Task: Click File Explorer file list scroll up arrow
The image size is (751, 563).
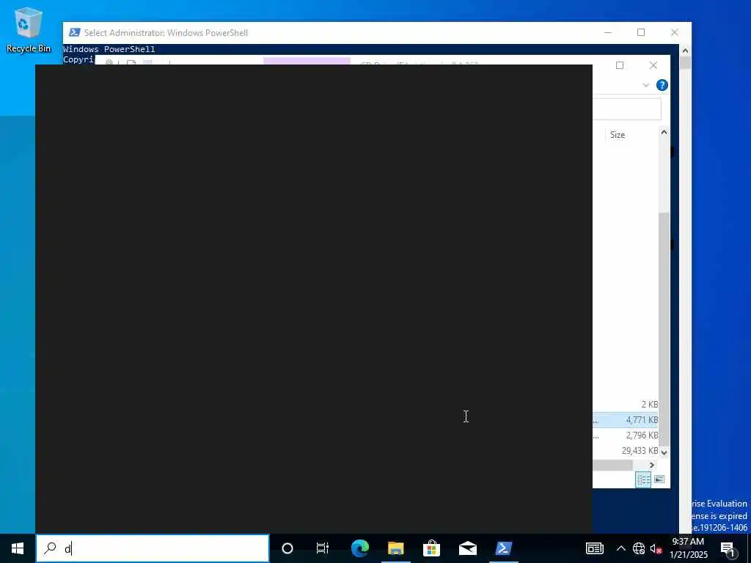Action: coord(664,132)
